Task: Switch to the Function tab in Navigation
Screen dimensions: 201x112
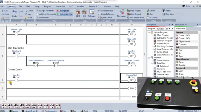Action: point(161,29)
